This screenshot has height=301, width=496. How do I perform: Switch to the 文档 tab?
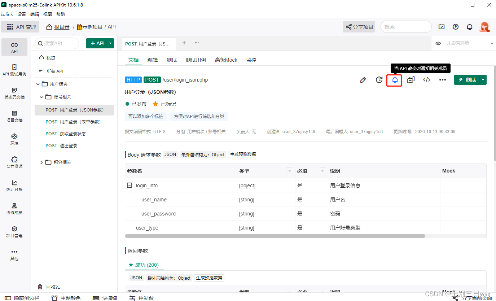(133, 60)
